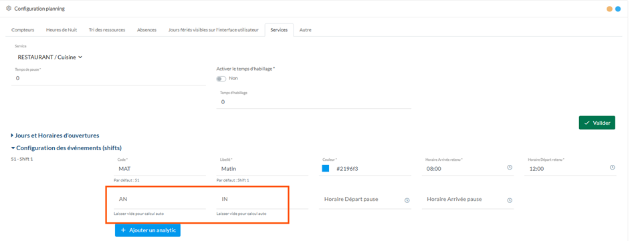Click the blue #2196f3 color swatch
This screenshot has height=241, width=632.
pos(326,168)
